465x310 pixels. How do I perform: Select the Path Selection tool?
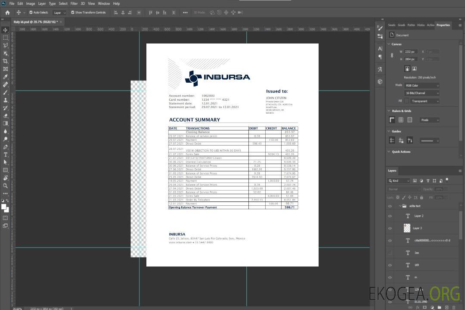pos(5,162)
